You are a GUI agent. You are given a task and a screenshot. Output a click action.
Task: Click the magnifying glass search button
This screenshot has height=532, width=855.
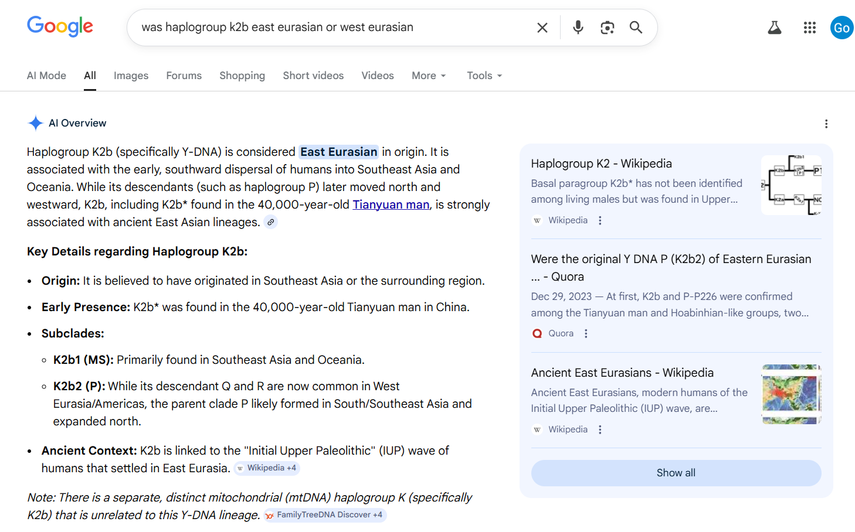[636, 28]
